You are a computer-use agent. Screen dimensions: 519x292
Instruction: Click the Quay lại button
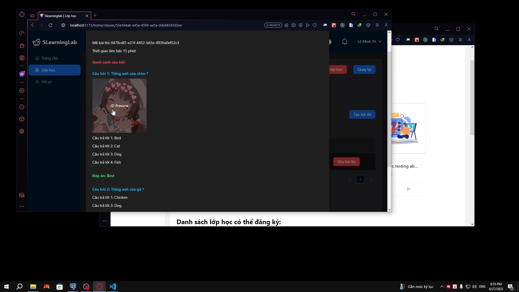coord(364,69)
